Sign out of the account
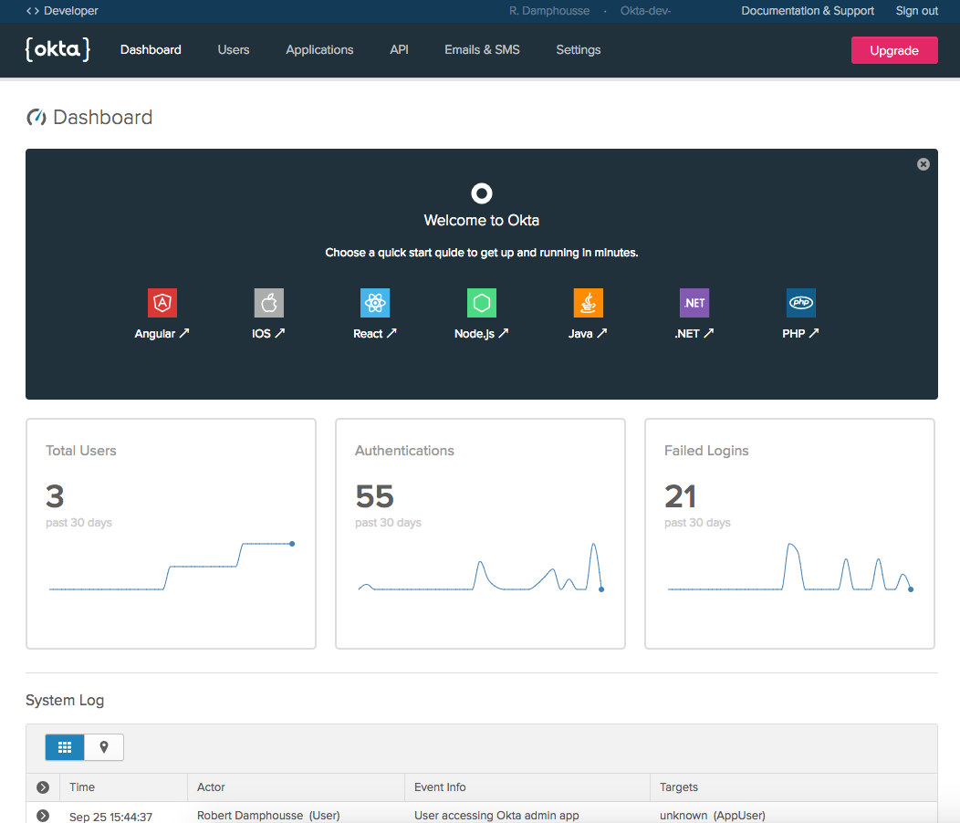Screen dimensions: 960x823 point(916,11)
